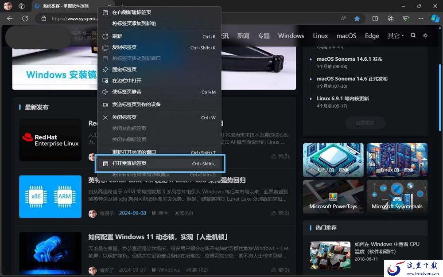The width and height of the screenshot is (443, 277).
Task: Open the Windows navigation link
Action: pyautogui.click(x=291, y=36)
